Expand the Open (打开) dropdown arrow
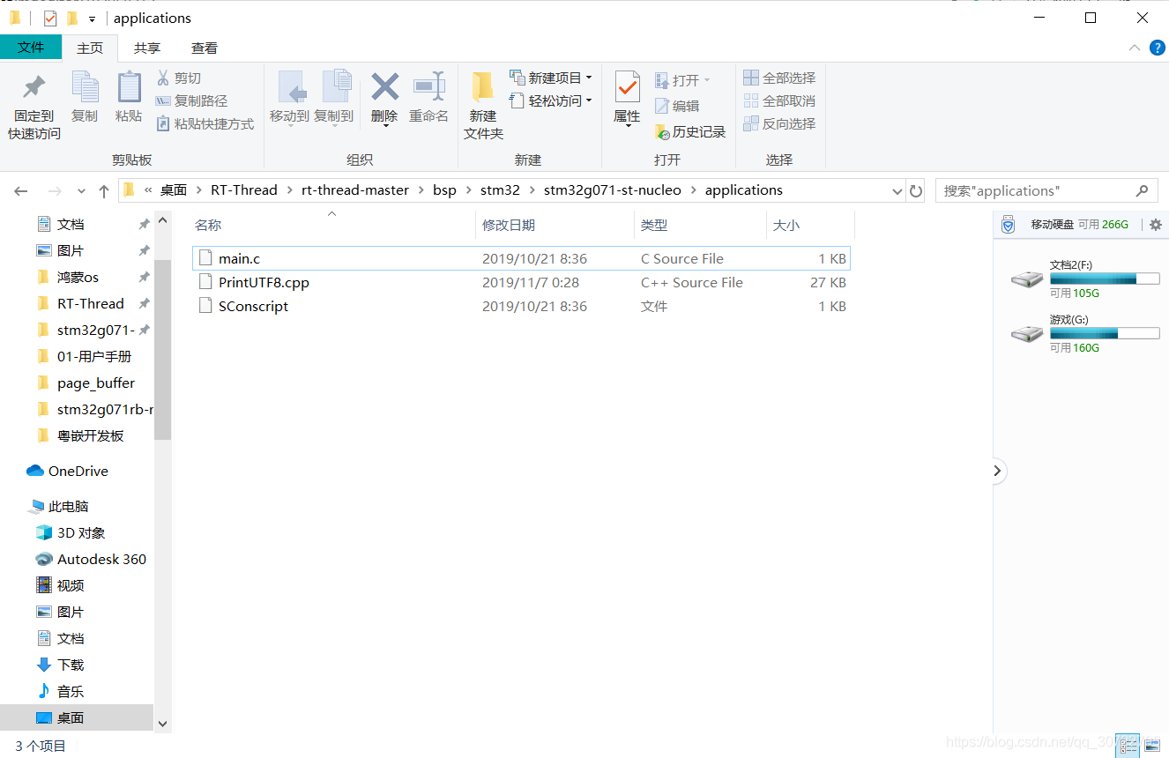Viewport: 1169px width, 758px height. pos(707,80)
